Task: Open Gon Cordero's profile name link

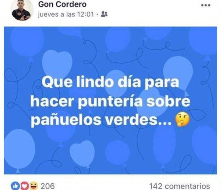Action: pyautogui.click(x=62, y=4)
